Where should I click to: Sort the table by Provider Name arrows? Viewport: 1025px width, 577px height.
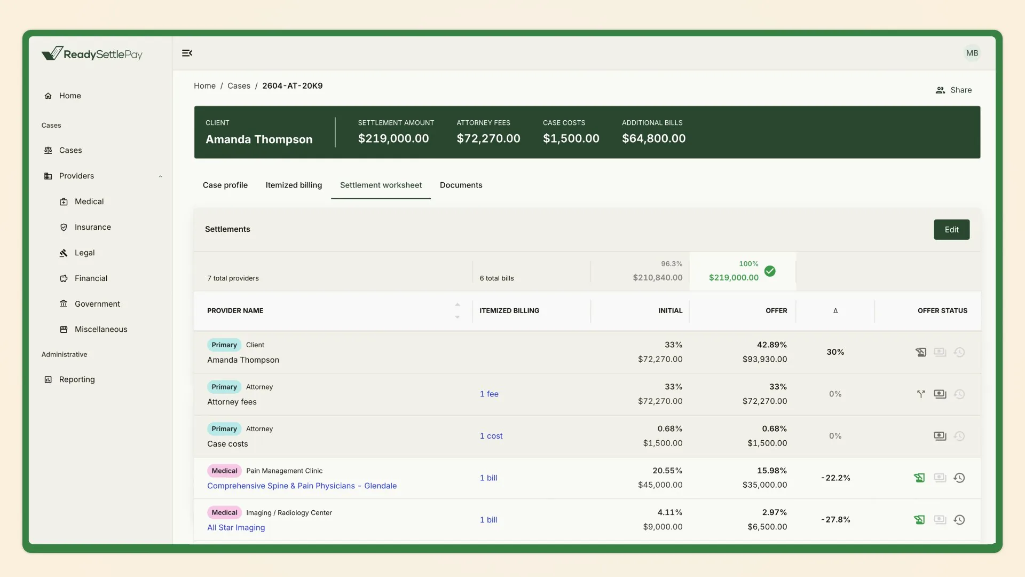(457, 310)
